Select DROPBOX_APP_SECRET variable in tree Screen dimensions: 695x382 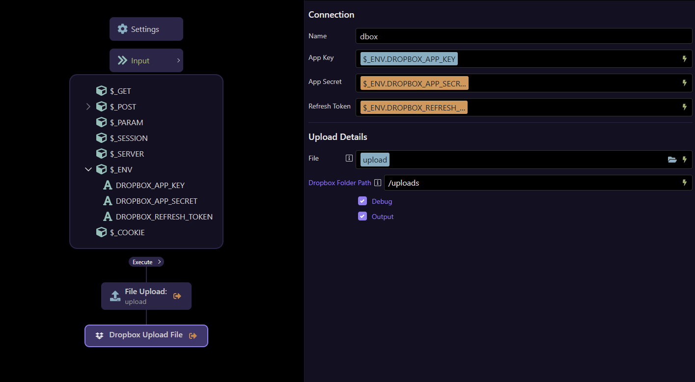click(156, 201)
